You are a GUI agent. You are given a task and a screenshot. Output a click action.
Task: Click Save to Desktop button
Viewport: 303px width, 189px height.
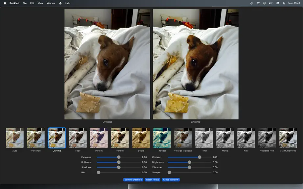click(x=133, y=179)
